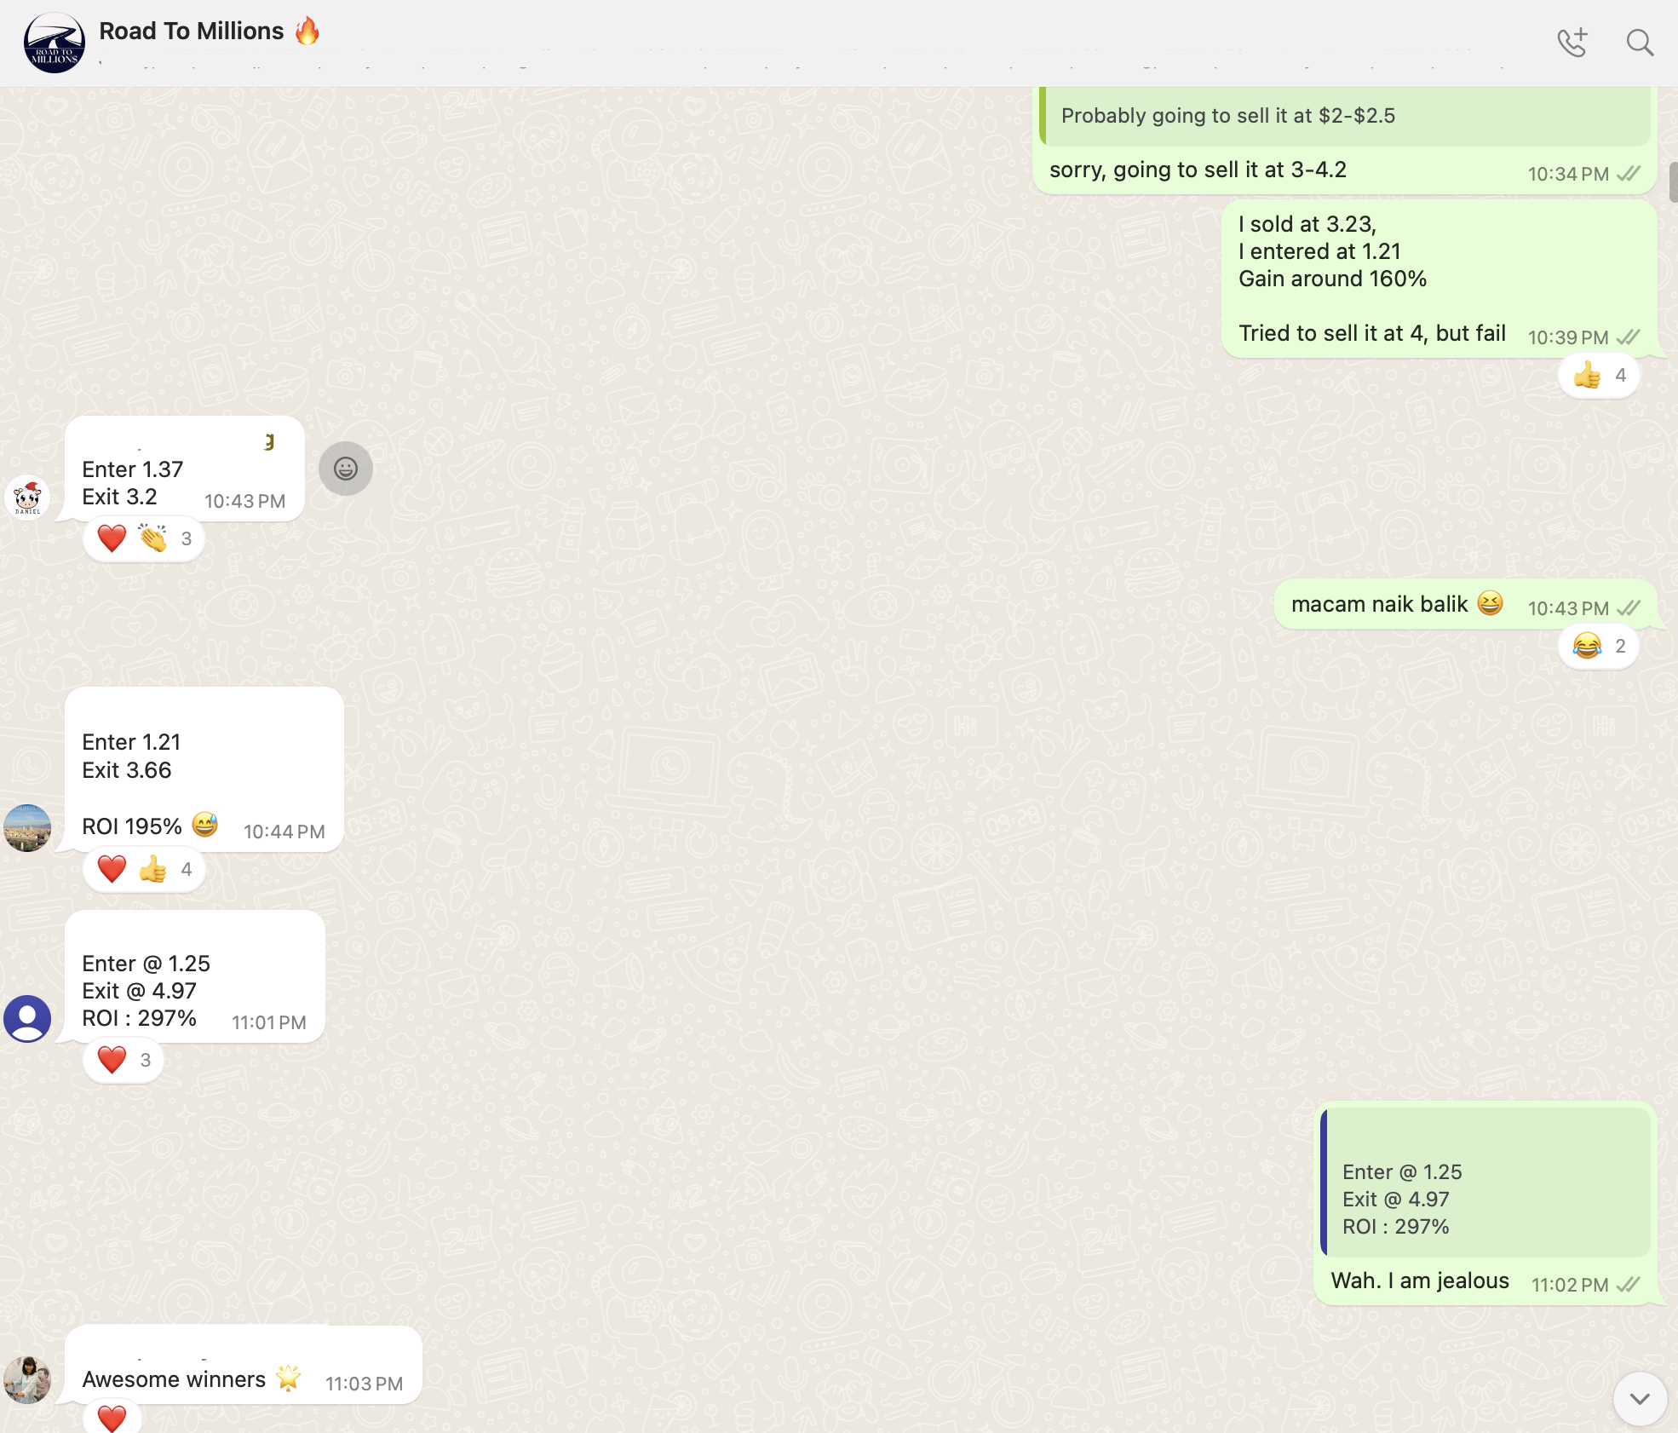Open the default blue profile avatar
The width and height of the screenshot is (1678, 1433).
(x=27, y=1018)
